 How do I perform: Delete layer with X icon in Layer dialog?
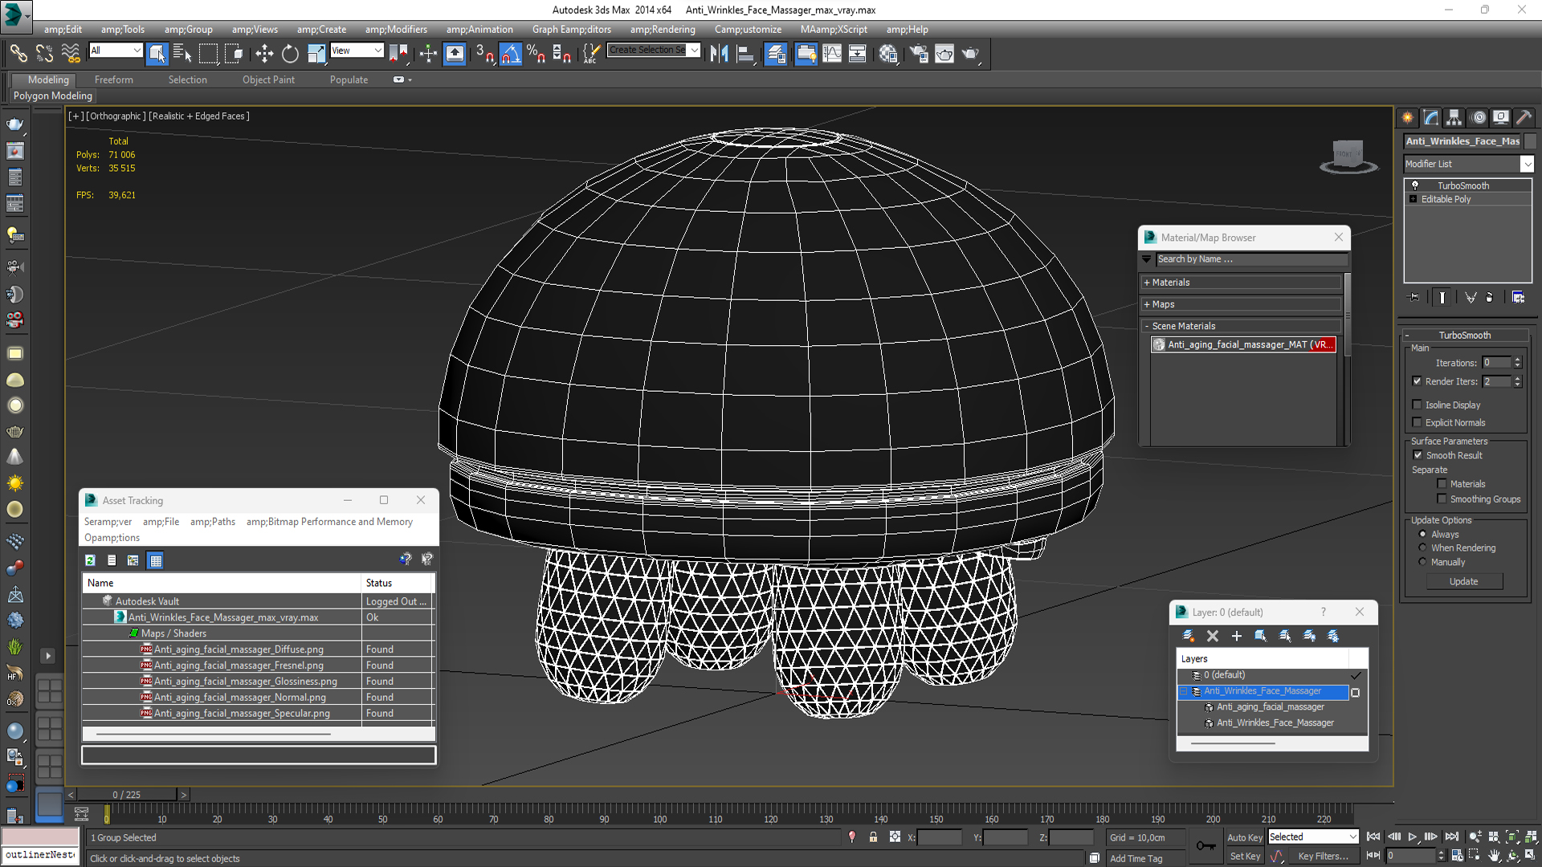[x=1213, y=636]
